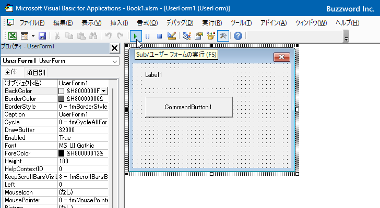
Task: Click the VBA window icon beside the File menu
Action: click(x=10, y=23)
